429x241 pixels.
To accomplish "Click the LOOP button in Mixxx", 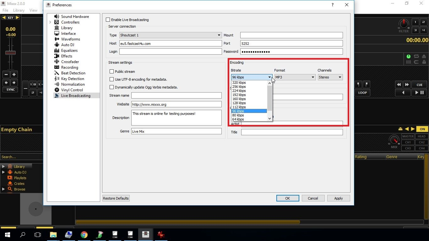I will click(362, 93).
